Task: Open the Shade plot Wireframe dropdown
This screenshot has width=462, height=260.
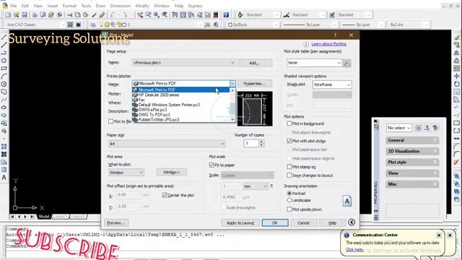Action: 332,84
